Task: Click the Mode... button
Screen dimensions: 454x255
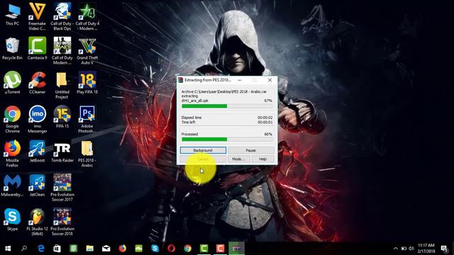Action: coord(238,159)
